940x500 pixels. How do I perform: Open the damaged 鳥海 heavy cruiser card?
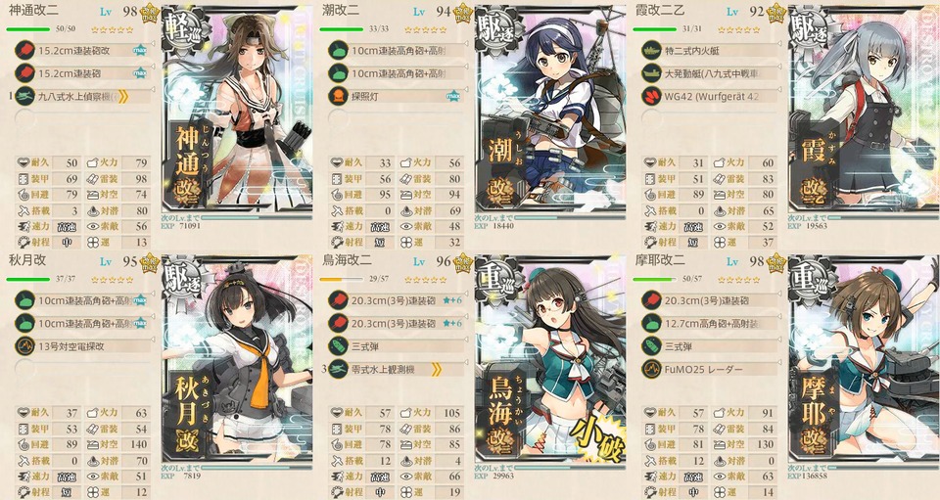click(x=549, y=364)
